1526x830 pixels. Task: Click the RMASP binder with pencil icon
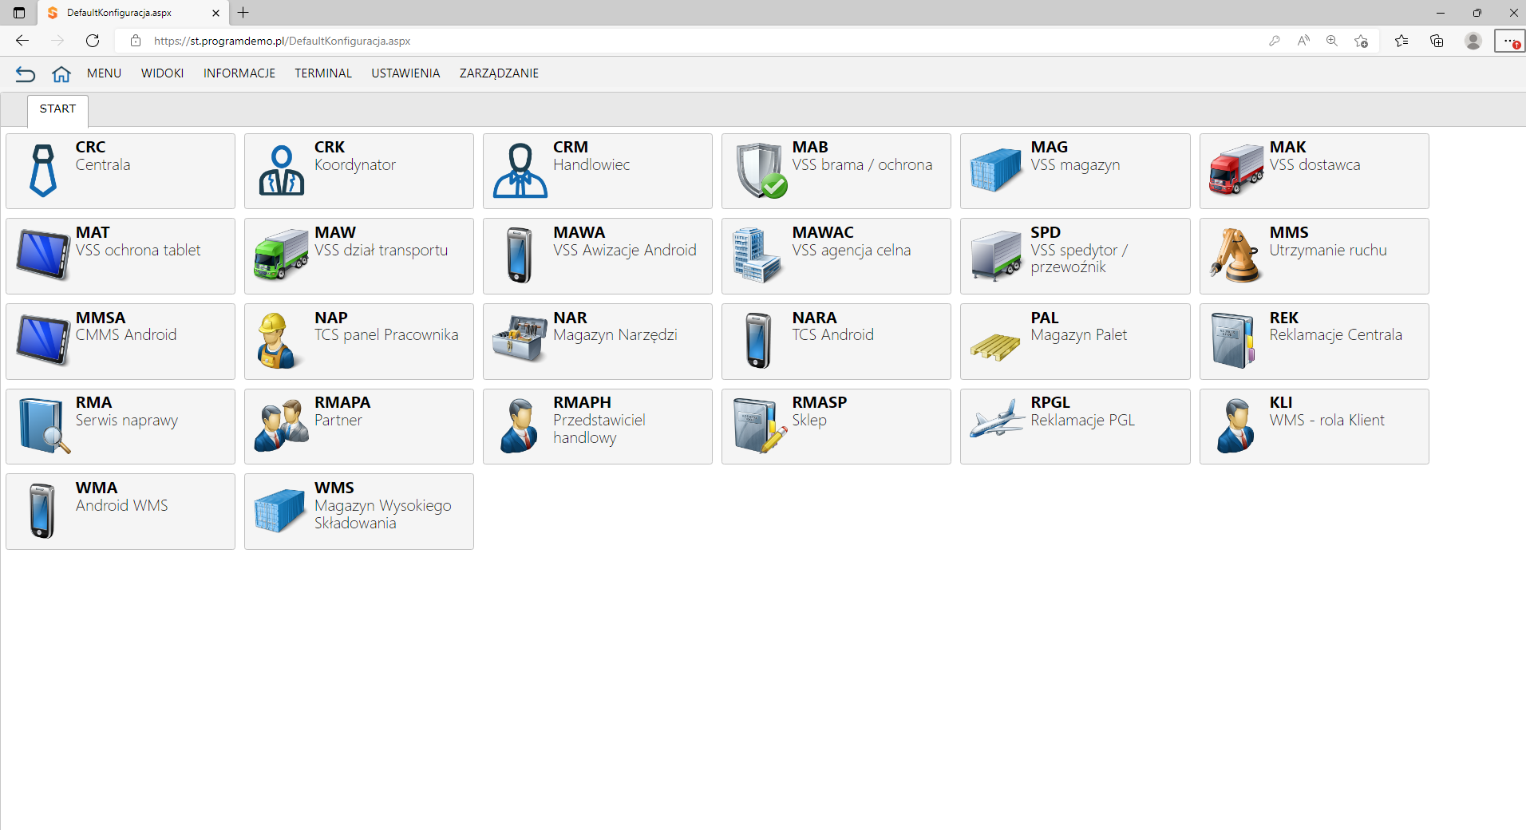760,426
